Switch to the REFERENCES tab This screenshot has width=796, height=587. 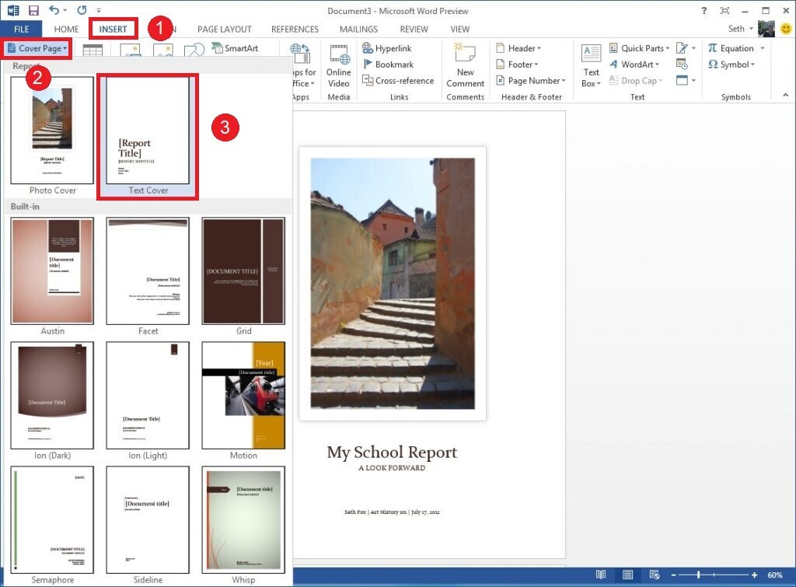pos(295,29)
